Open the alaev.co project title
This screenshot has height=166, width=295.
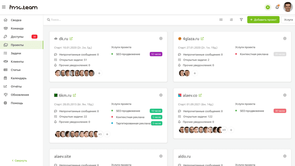[190, 95]
